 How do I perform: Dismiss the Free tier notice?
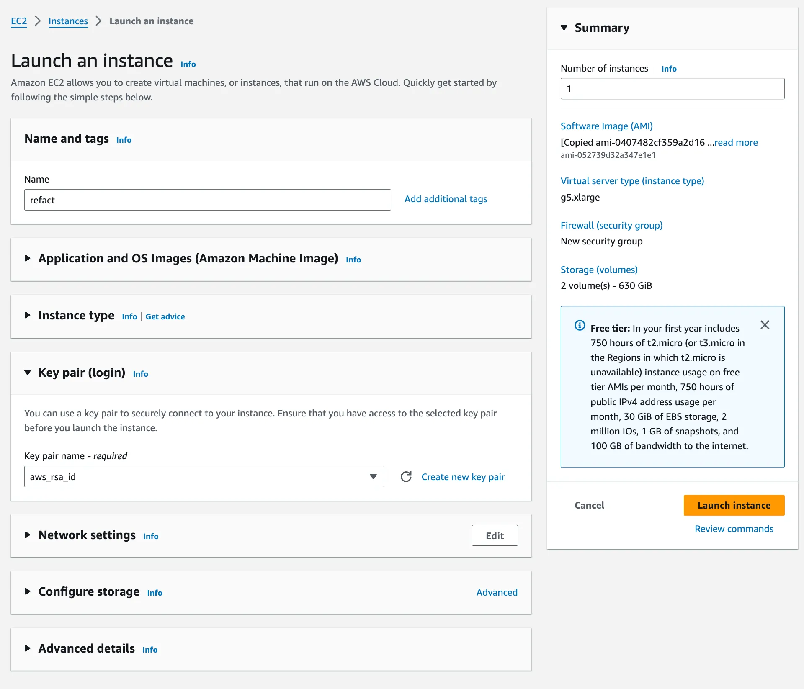(765, 325)
